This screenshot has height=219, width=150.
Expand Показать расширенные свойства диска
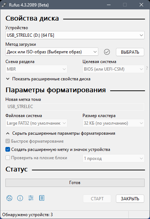48,79
